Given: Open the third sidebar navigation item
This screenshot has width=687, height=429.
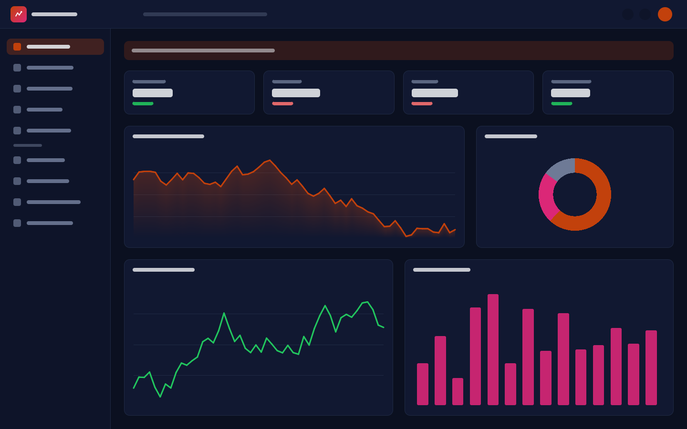Looking at the screenshot, I should click(55, 89).
